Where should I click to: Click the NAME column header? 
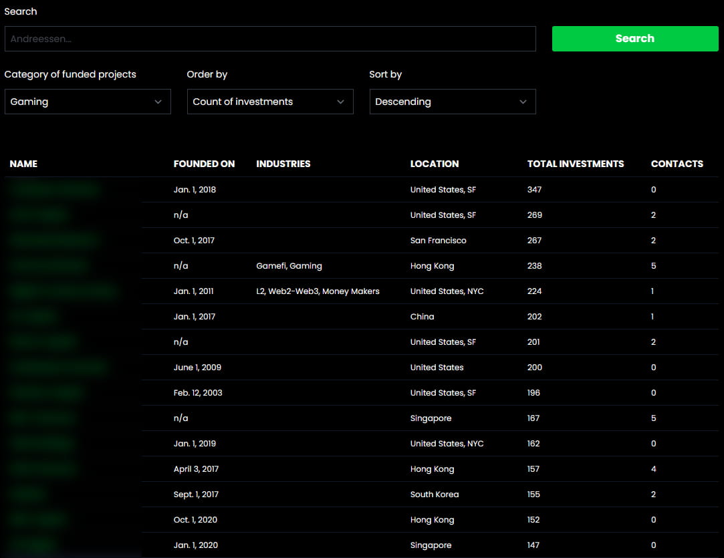[23, 164]
